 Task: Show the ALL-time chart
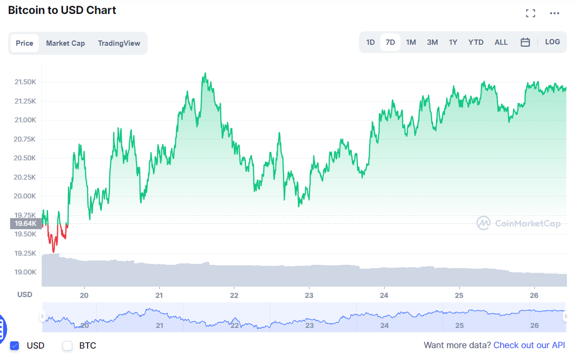click(501, 42)
